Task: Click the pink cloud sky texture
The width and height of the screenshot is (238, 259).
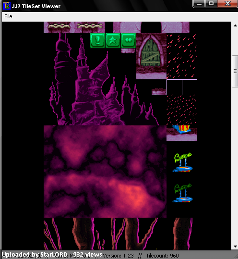Action: pos(105,172)
